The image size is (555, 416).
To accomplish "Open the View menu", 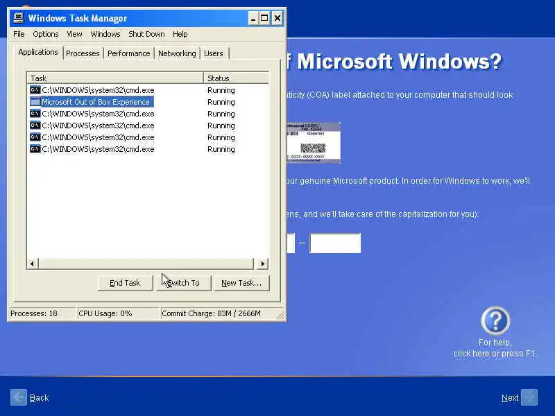I will pyautogui.click(x=74, y=34).
